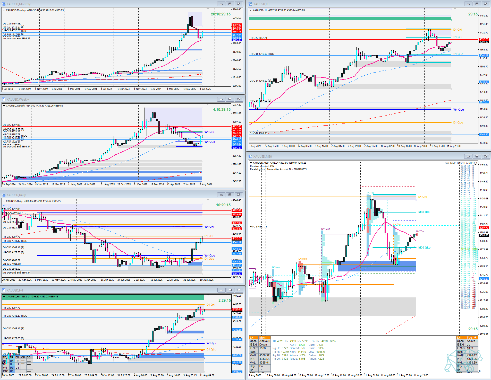The image size is (491, 380).
Task: Click the chart icon in XAUUSD,M30 title bar
Action: [x=250, y=156]
